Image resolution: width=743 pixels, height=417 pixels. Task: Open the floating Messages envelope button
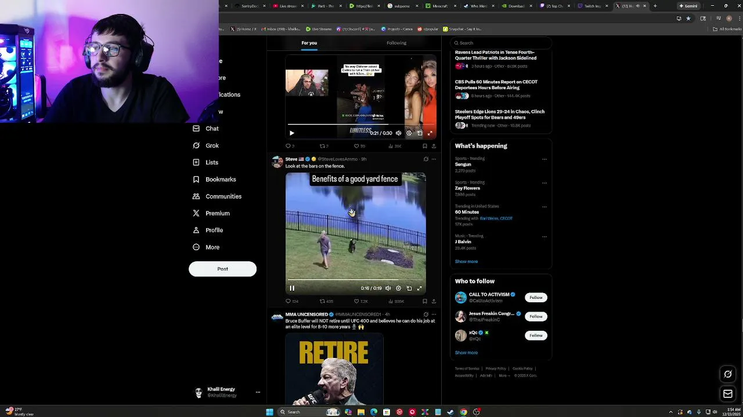click(728, 394)
